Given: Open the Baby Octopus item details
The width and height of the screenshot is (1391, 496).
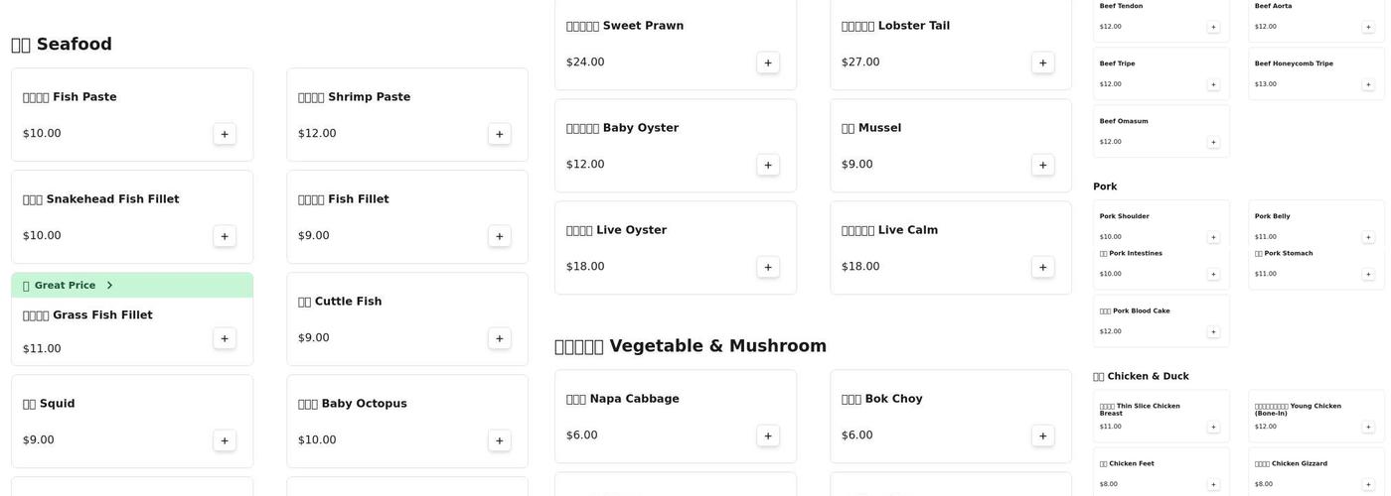Looking at the screenshot, I should 353,404.
